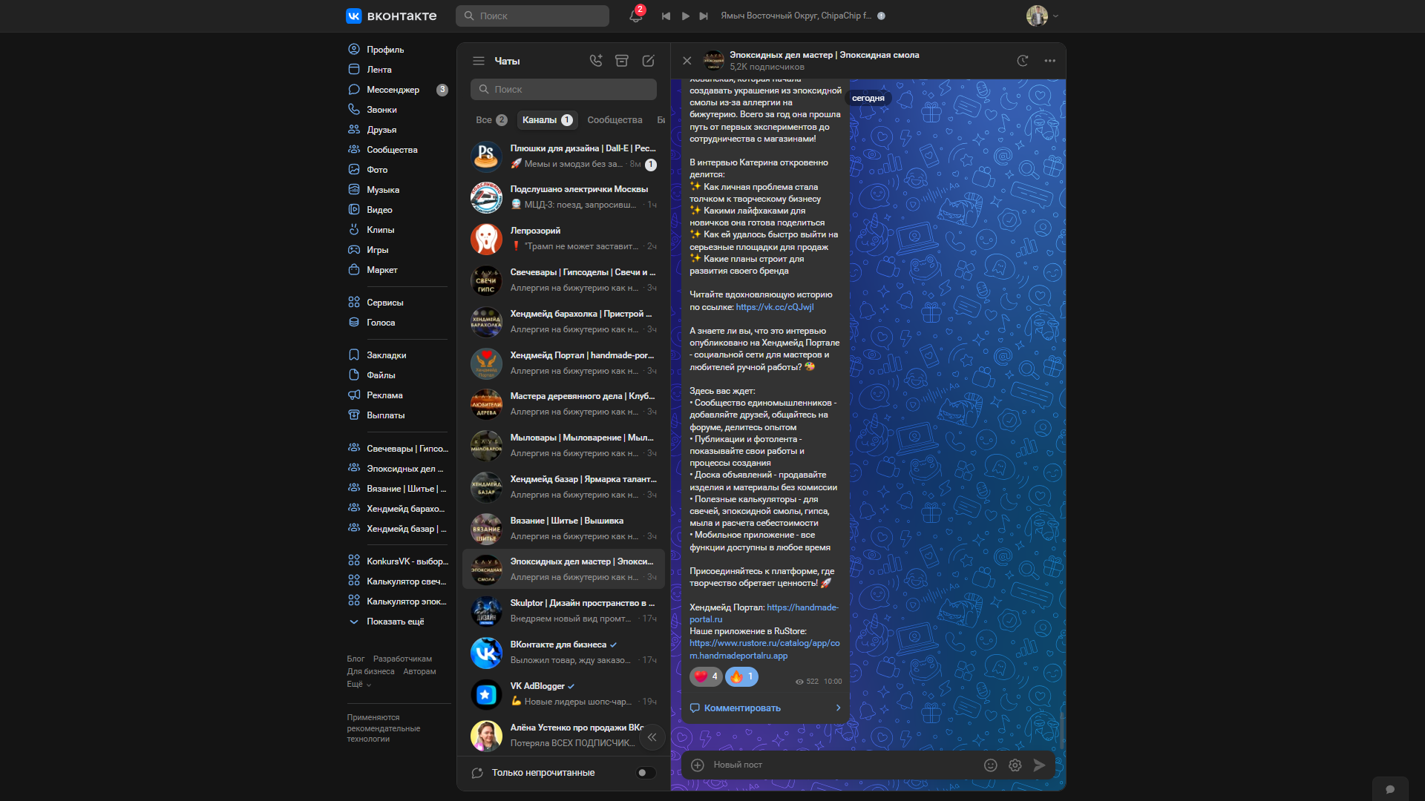Click 'Комментировать' under the post
The height and width of the screenshot is (801, 1425).
pos(741,708)
